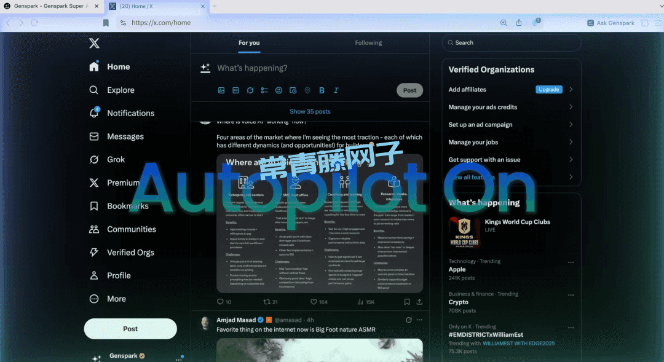Open more options for Crypto trend
This screenshot has height=362, width=664.
571,295
